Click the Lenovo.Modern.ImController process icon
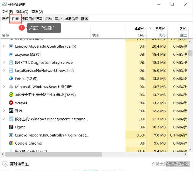This screenshot has width=193, height=171. click(x=11, y=46)
